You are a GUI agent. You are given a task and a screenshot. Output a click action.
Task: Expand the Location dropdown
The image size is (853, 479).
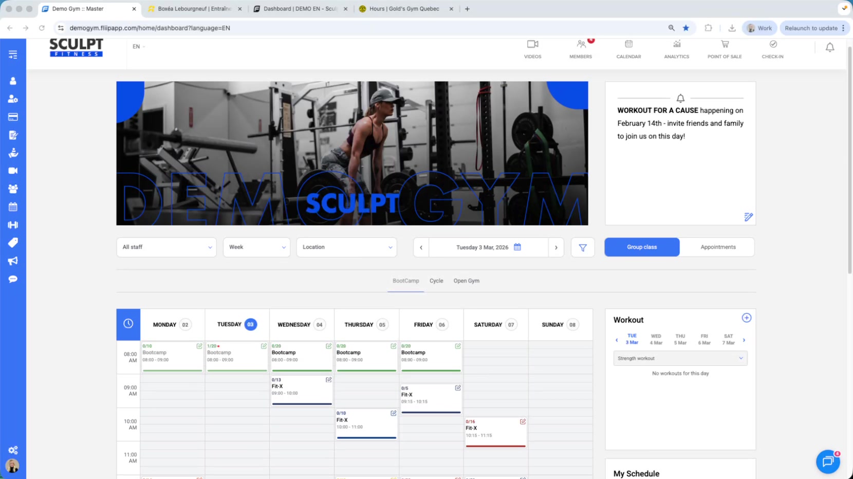tap(346, 247)
